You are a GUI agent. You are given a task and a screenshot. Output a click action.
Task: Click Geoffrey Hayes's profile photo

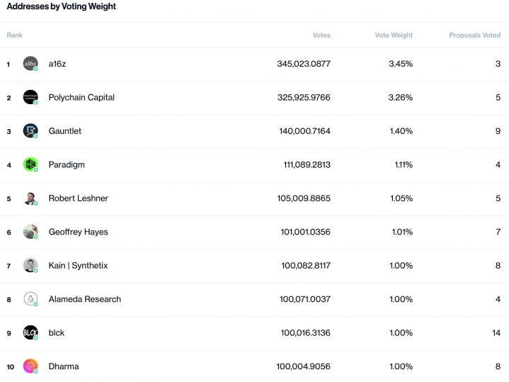pyautogui.click(x=30, y=232)
